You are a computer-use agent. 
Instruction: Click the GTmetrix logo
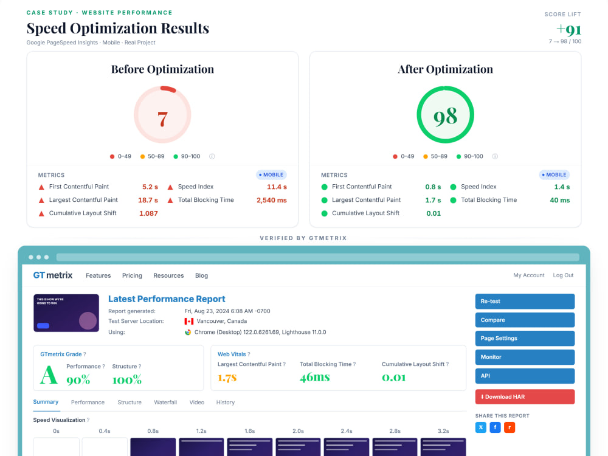click(x=53, y=275)
